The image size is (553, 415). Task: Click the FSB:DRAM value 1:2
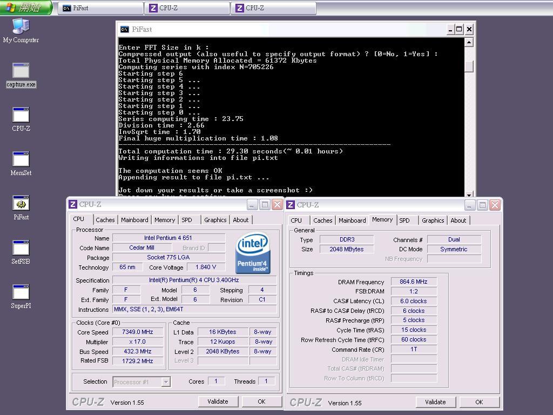[414, 291]
